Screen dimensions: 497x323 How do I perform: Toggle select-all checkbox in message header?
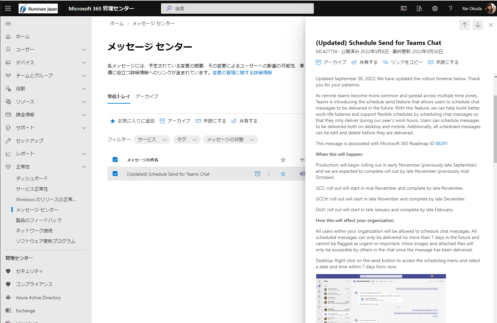pyautogui.click(x=115, y=160)
